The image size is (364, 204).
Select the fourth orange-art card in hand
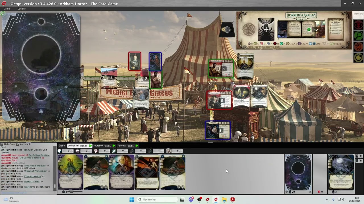tap(147, 172)
